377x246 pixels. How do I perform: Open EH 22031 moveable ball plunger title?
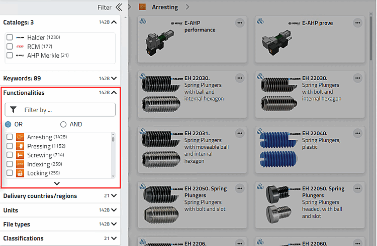coord(197,133)
